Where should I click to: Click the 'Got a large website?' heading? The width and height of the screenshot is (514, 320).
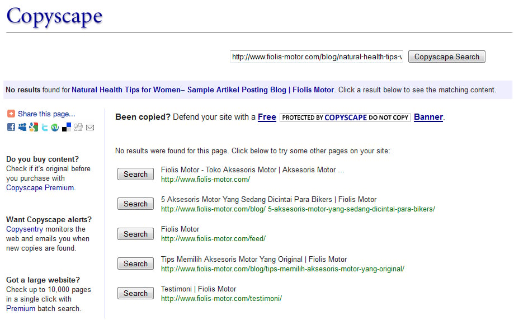(x=43, y=280)
